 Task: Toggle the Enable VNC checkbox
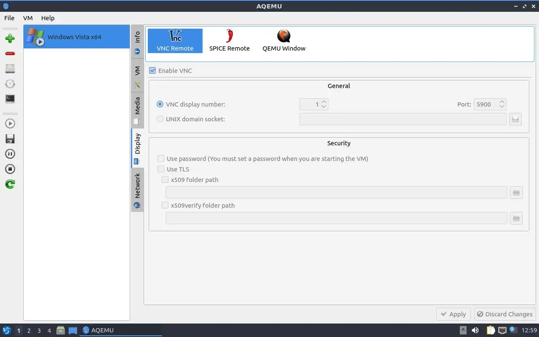(x=152, y=70)
